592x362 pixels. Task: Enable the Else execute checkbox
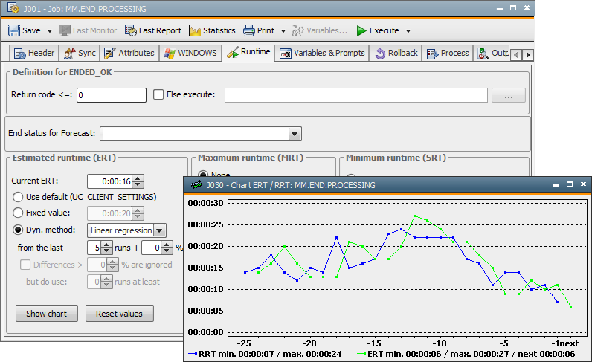tap(158, 94)
